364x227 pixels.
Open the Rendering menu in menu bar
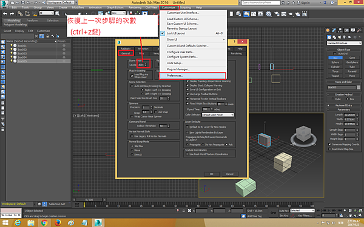point(135,7)
